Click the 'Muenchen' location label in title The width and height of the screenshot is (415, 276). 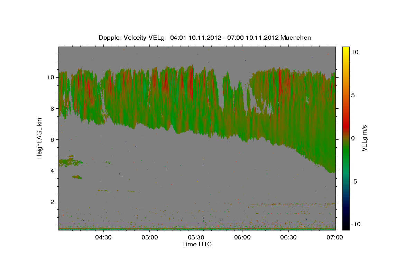(296, 38)
